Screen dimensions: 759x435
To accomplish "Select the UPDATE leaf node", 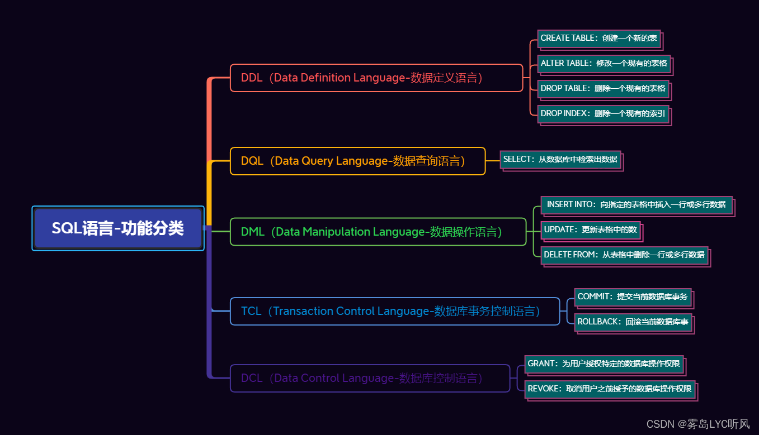I will tap(592, 231).
